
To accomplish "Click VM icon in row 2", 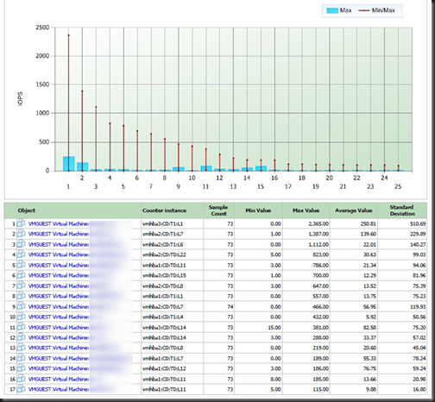I will click(22, 234).
